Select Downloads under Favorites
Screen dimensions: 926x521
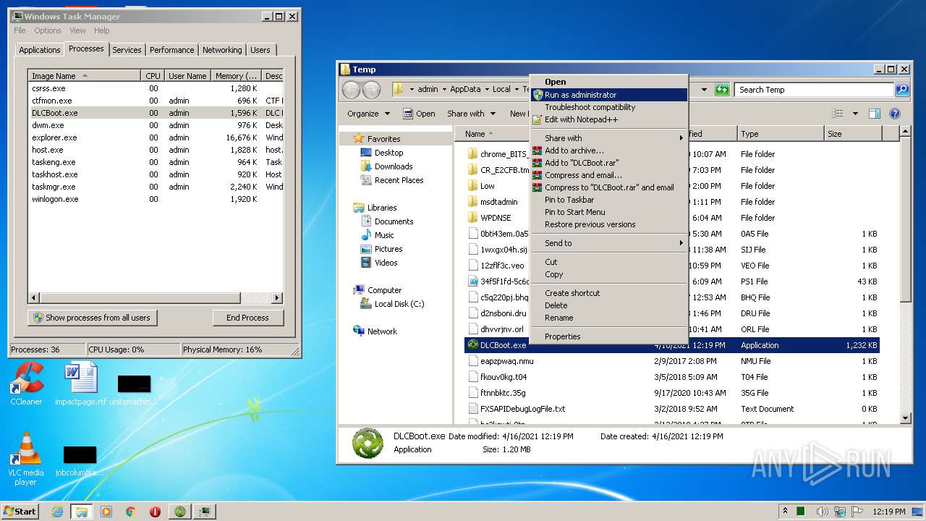coord(394,166)
